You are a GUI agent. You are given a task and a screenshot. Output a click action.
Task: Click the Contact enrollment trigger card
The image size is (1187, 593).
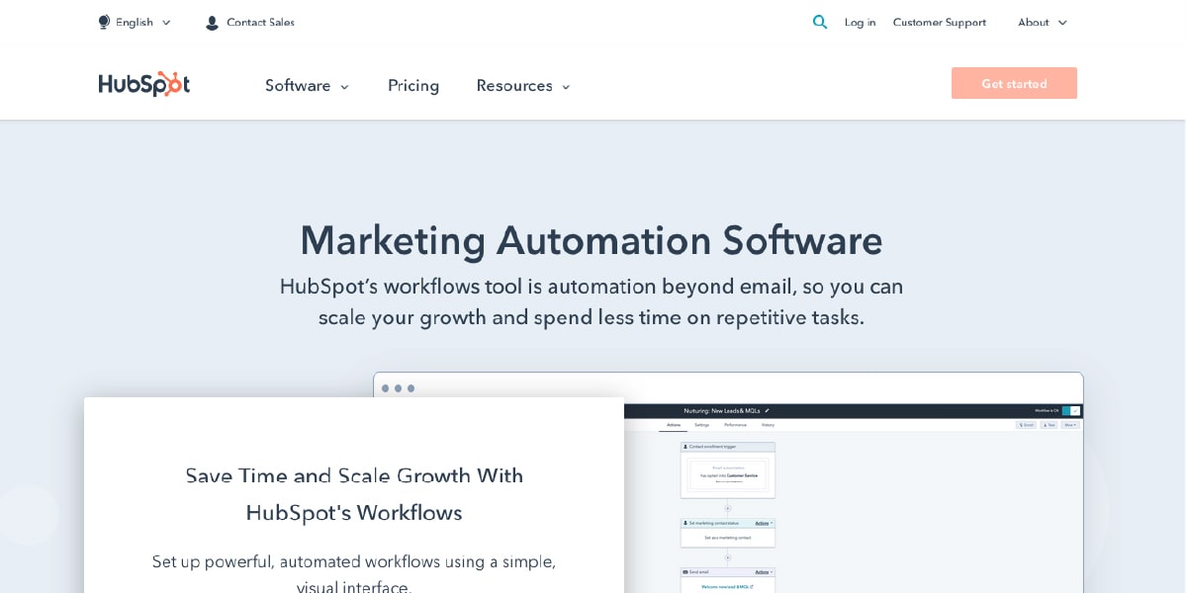click(728, 470)
